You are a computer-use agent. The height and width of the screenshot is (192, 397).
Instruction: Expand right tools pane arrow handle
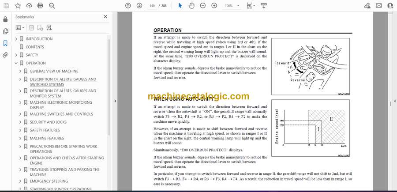pos(394,101)
